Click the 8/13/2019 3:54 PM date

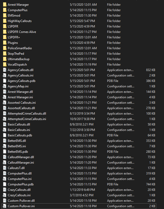[83, 114]
